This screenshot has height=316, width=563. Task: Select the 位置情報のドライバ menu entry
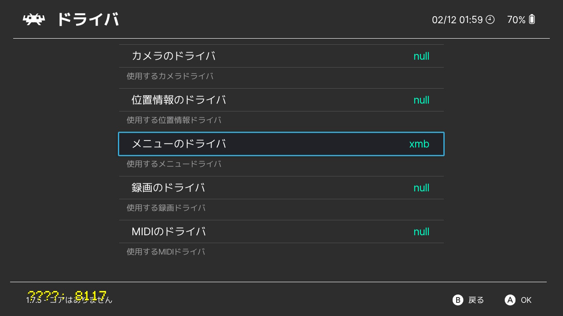click(179, 100)
